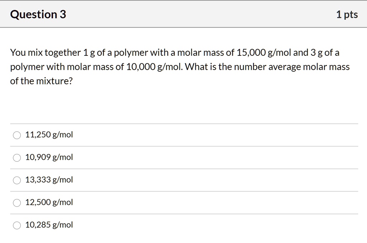Viewport: 367px width, 243px height.
Task: Click the 1 pts label
Action: 347,14
